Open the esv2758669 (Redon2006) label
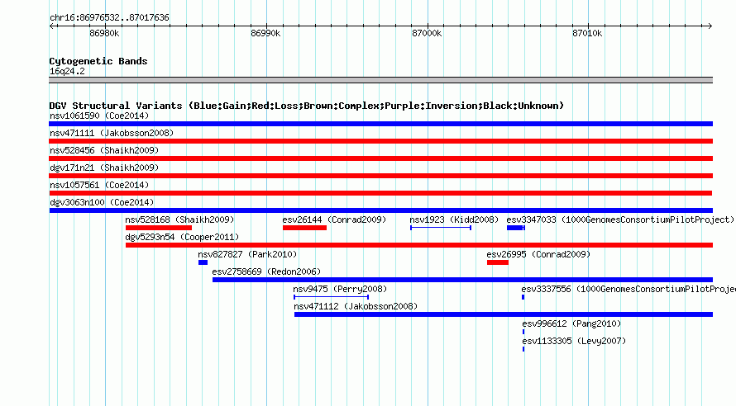This screenshot has width=736, height=406. pyautogui.click(x=266, y=271)
